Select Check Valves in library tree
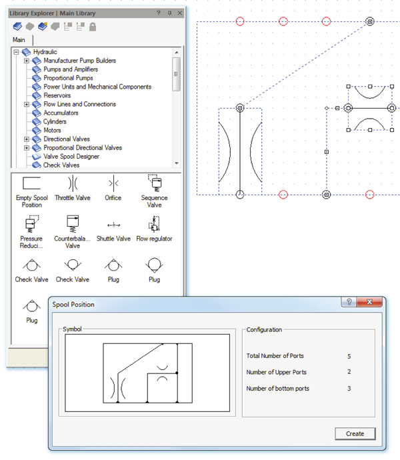The image size is (400, 460). [61, 165]
